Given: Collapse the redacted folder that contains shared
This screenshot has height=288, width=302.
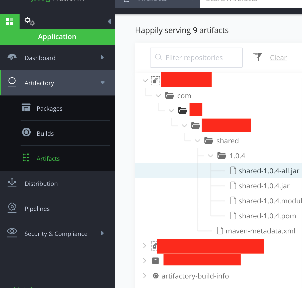Looking at the screenshot, I should tap(184, 126).
